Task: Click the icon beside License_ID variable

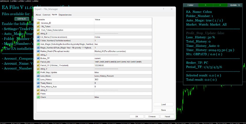Action: (x=38, y=23)
